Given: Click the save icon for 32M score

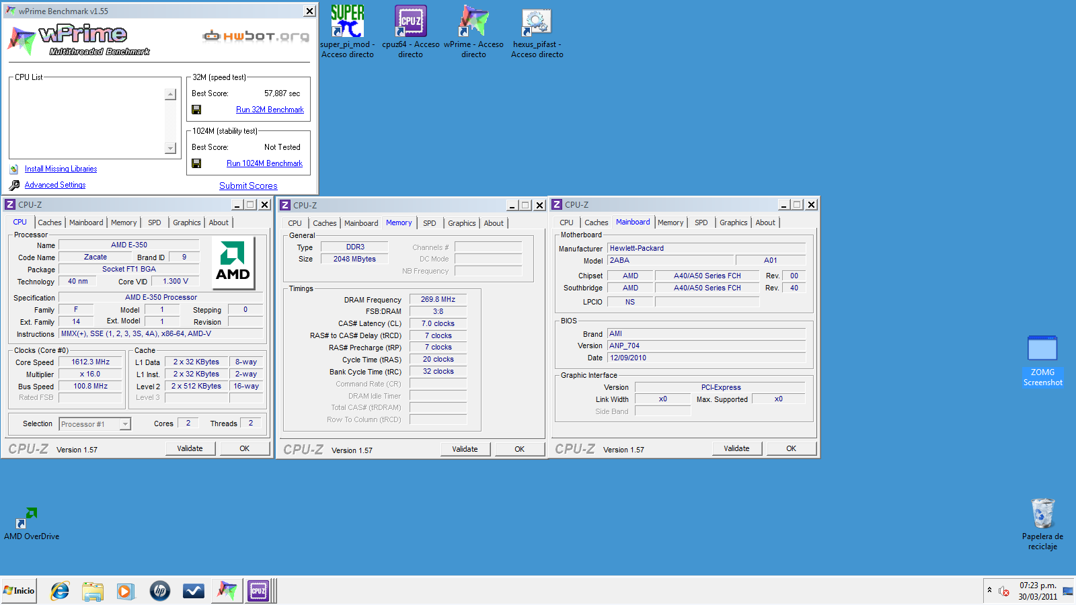Looking at the screenshot, I should tap(196, 110).
